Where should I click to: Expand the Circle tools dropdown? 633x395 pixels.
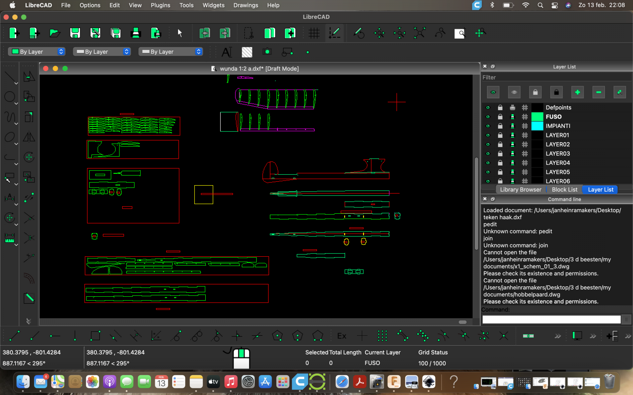(16, 103)
